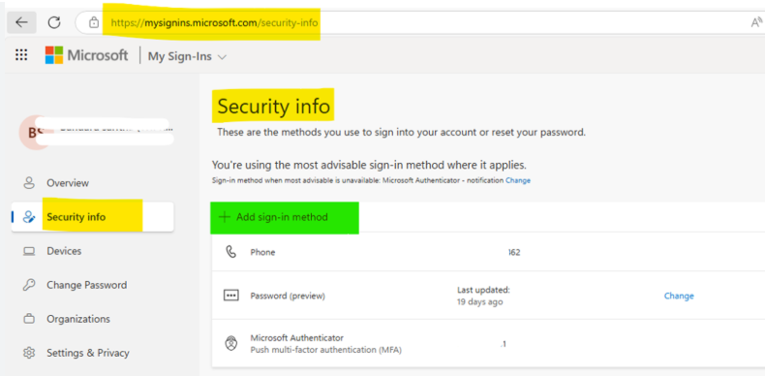Click the padlock site info icon
This screenshot has width=765, height=376.
pos(94,22)
